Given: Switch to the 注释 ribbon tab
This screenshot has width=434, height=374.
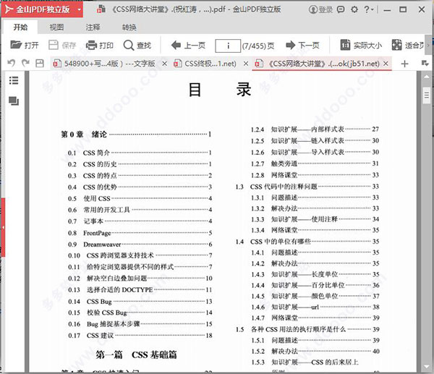Looking at the screenshot, I should 93,27.
